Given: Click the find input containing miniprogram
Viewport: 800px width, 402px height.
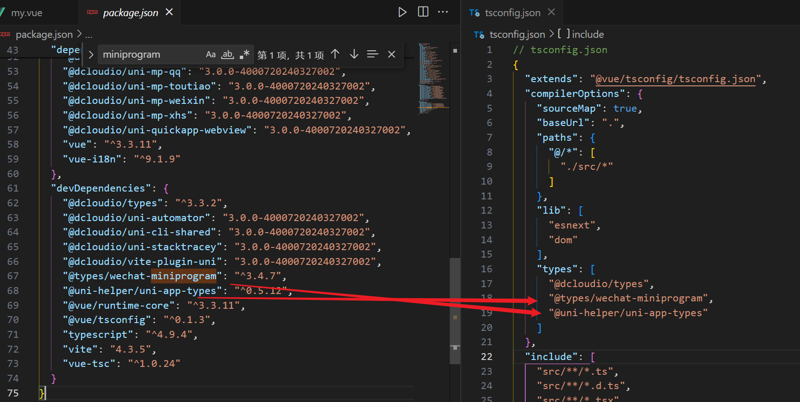Looking at the screenshot, I should [175, 54].
